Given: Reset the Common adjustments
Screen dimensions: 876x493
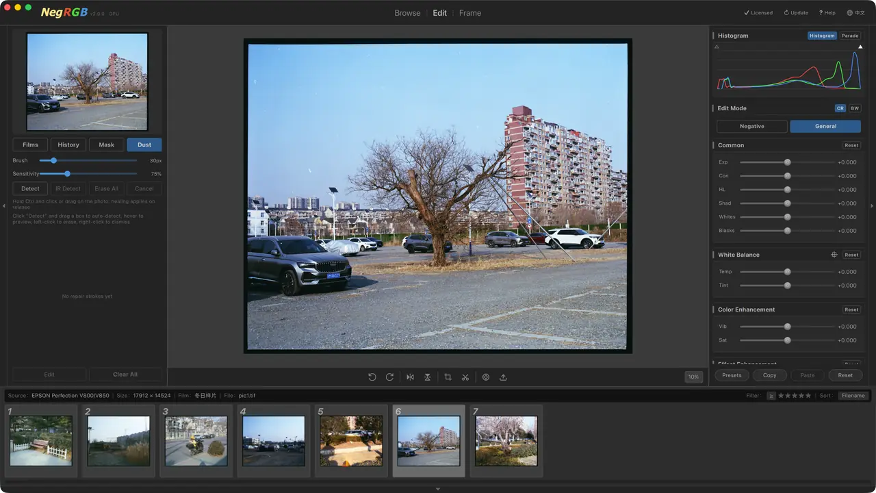Looking at the screenshot, I should [x=851, y=145].
